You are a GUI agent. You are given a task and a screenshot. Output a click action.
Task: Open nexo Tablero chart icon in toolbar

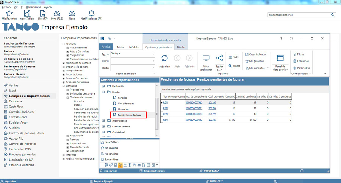[x=27, y=14]
